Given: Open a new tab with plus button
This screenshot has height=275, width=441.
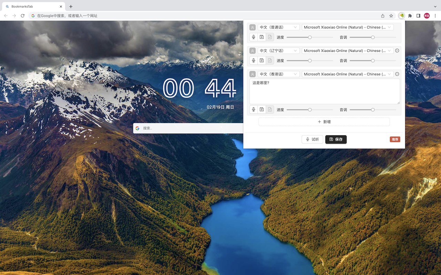Looking at the screenshot, I should pyautogui.click(x=71, y=7).
